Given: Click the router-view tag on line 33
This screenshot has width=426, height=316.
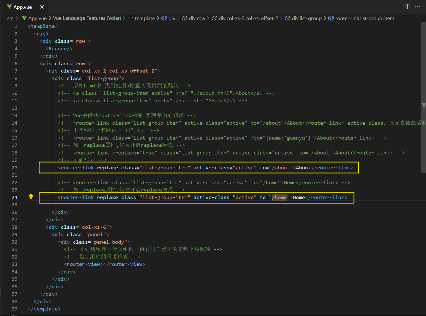Looking at the screenshot, I should (104, 264).
